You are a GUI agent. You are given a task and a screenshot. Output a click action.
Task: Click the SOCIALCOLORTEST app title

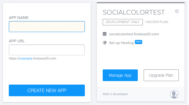134,12
